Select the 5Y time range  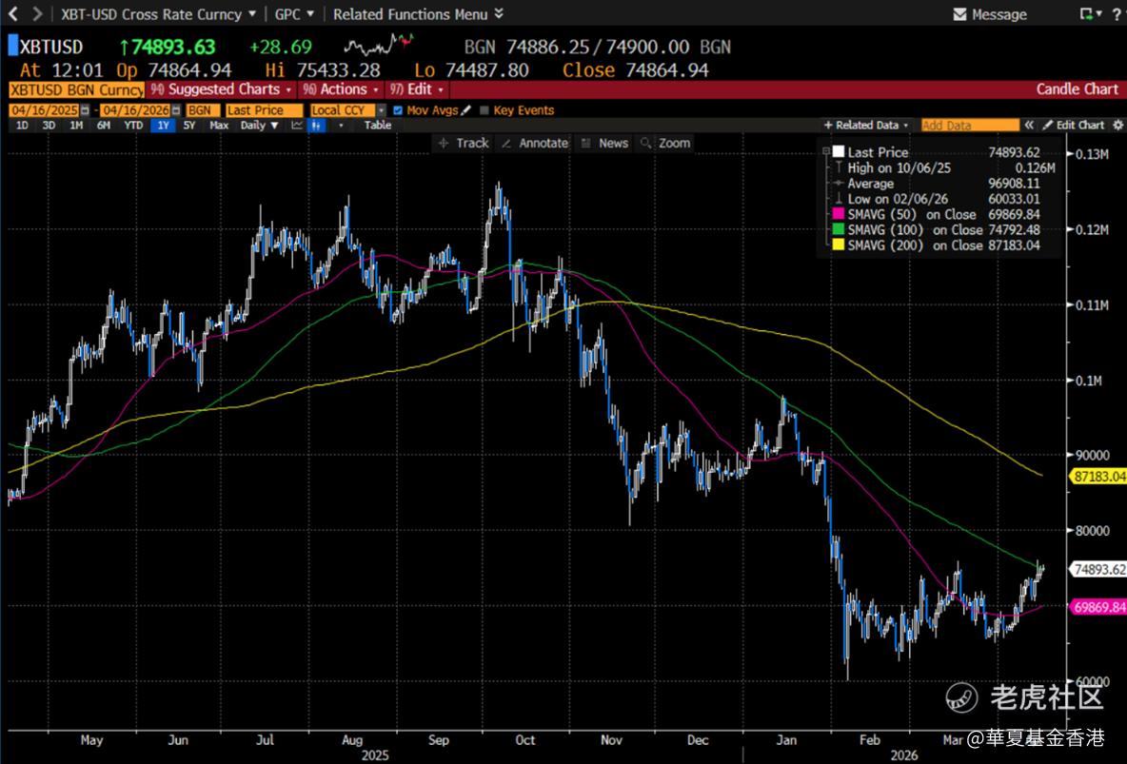point(189,125)
